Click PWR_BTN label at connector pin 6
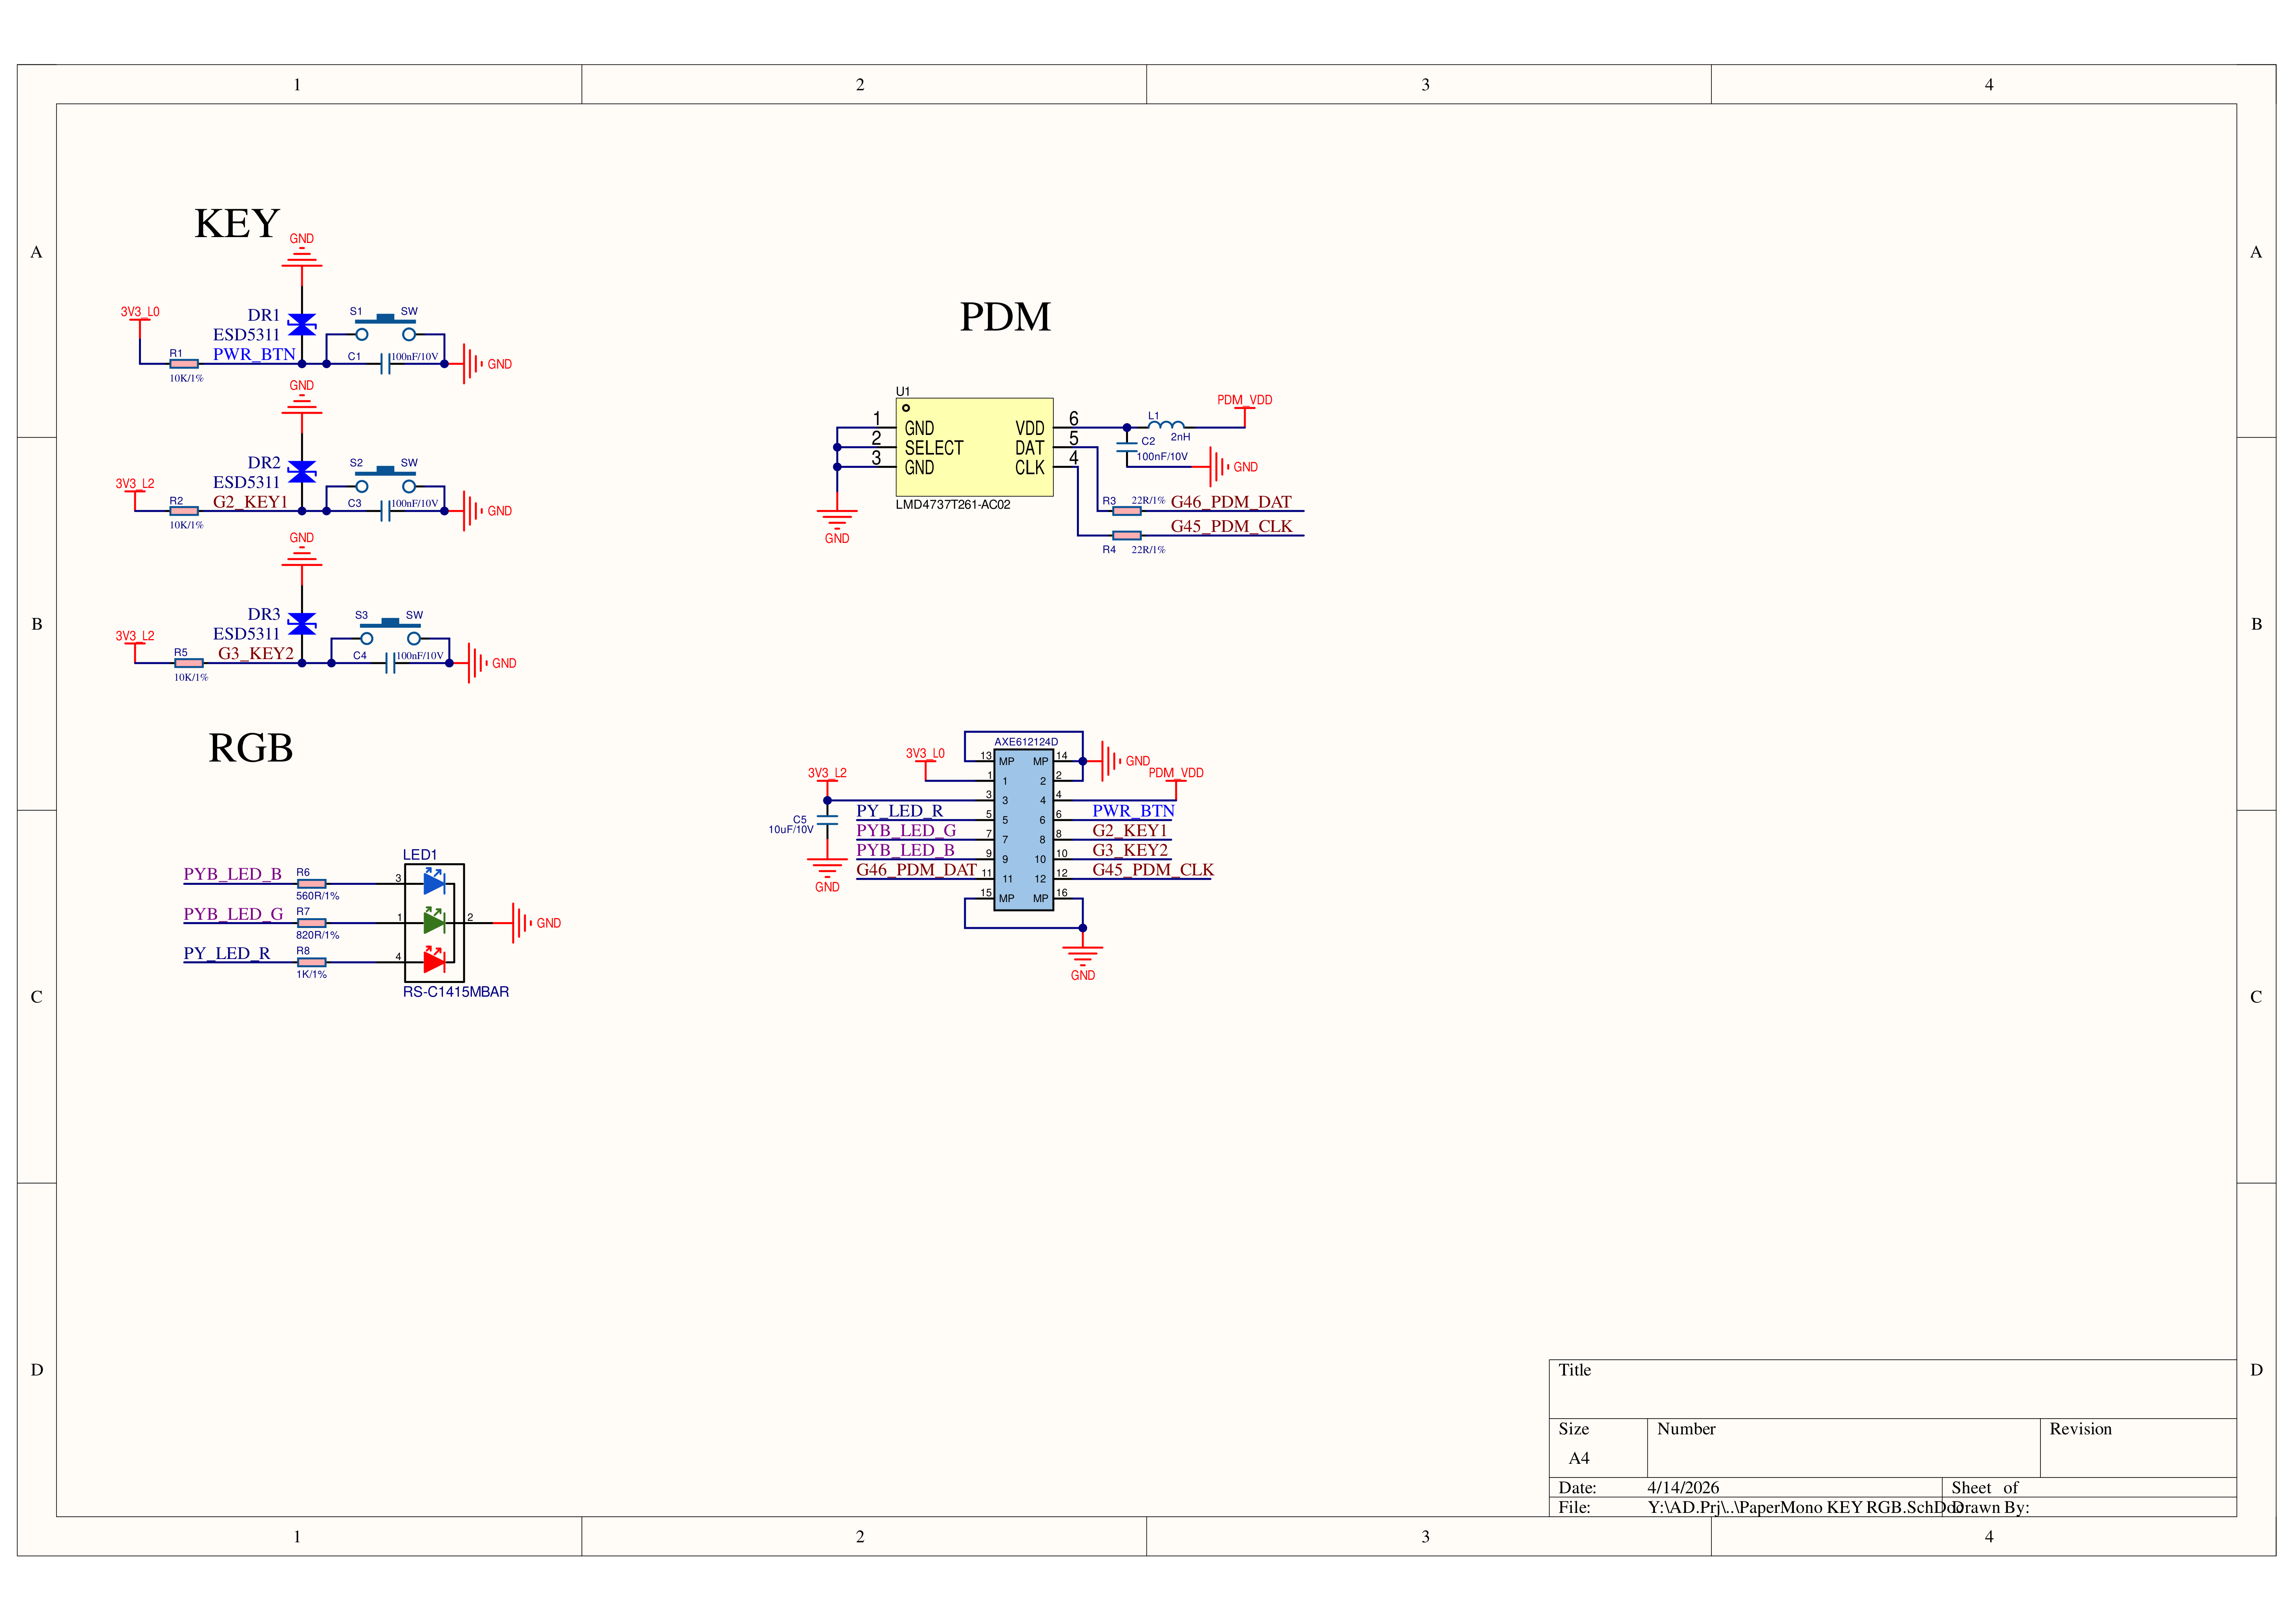The image size is (2296, 1622). coord(1133,811)
